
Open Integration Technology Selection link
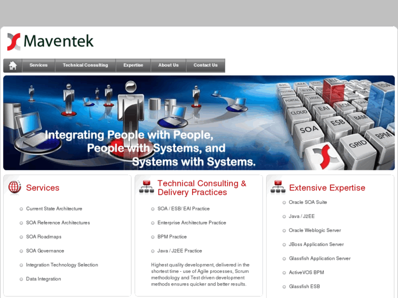62,265
